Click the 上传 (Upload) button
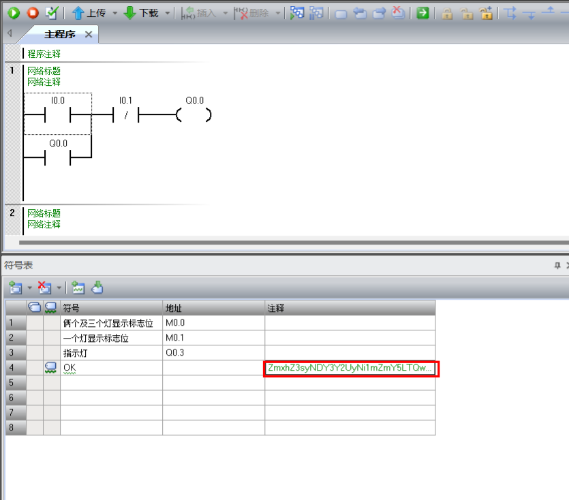 [x=89, y=13]
